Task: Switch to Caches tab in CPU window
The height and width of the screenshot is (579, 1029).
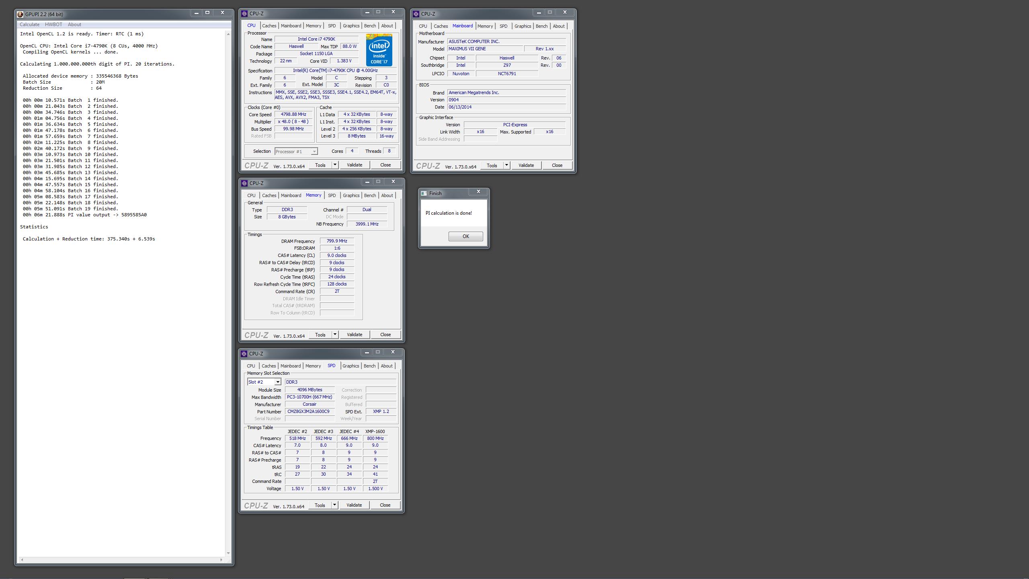Action: click(x=269, y=26)
